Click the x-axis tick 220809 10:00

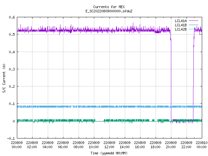pos(94,145)
